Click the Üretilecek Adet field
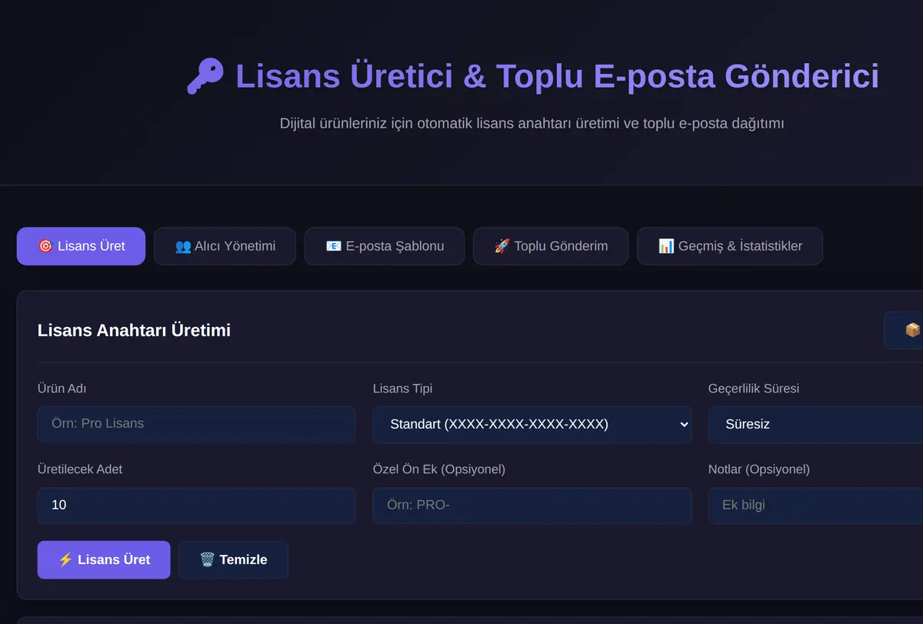Viewport: 923px width, 624px height. tap(196, 506)
